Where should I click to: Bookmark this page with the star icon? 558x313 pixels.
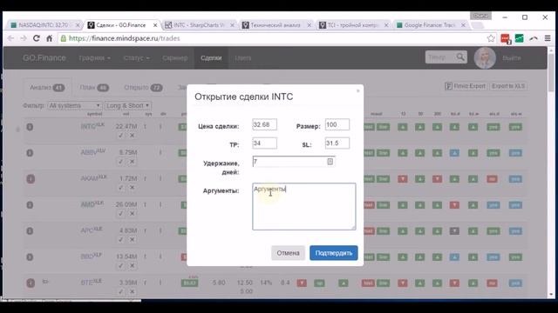point(491,38)
